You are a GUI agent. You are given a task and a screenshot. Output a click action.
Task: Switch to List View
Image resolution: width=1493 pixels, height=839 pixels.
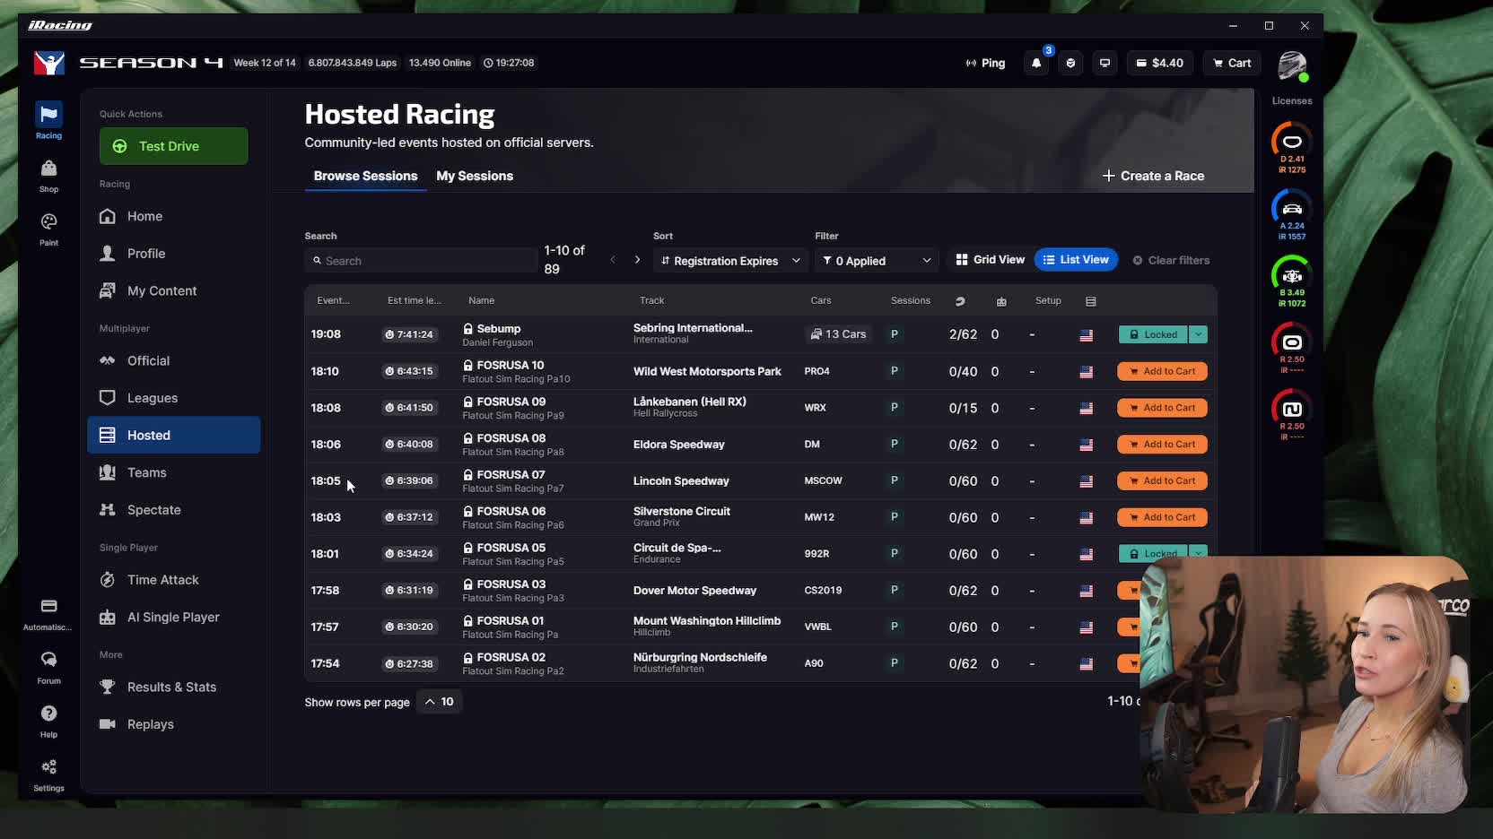[1076, 260]
